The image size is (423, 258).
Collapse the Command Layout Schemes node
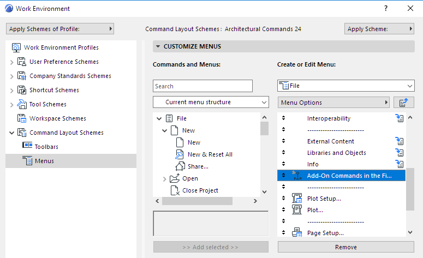pos(11,133)
